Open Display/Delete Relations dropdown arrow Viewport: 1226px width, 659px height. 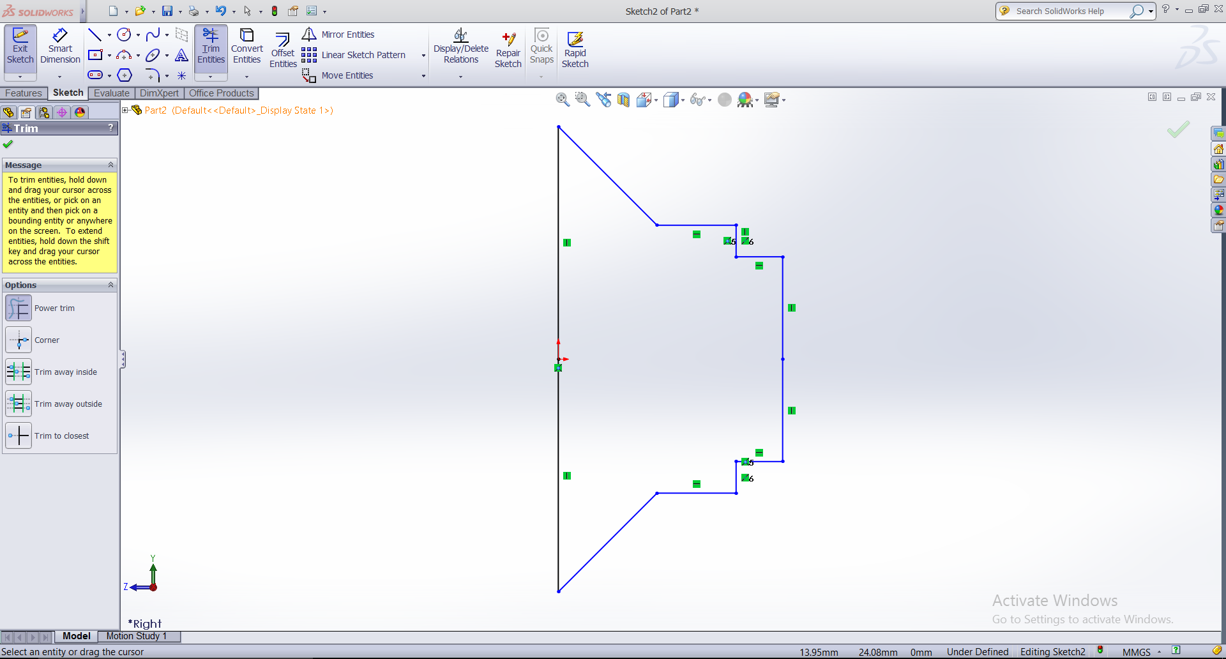pyautogui.click(x=460, y=77)
